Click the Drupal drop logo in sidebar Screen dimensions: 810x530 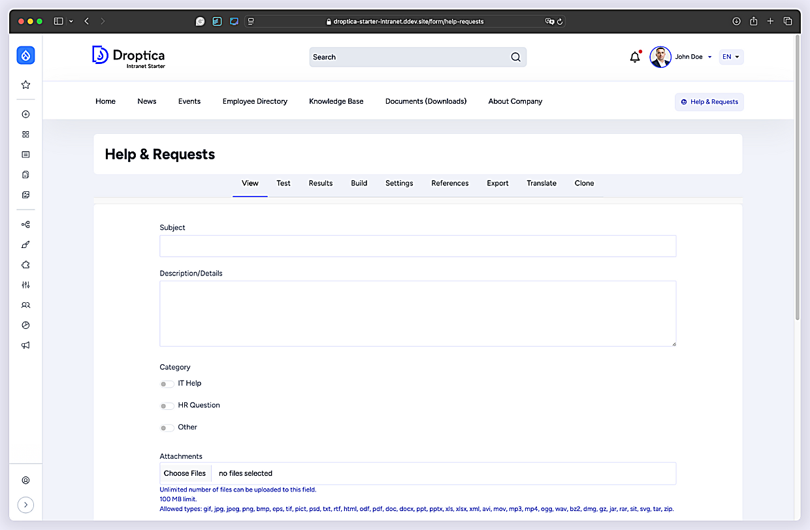pos(25,55)
